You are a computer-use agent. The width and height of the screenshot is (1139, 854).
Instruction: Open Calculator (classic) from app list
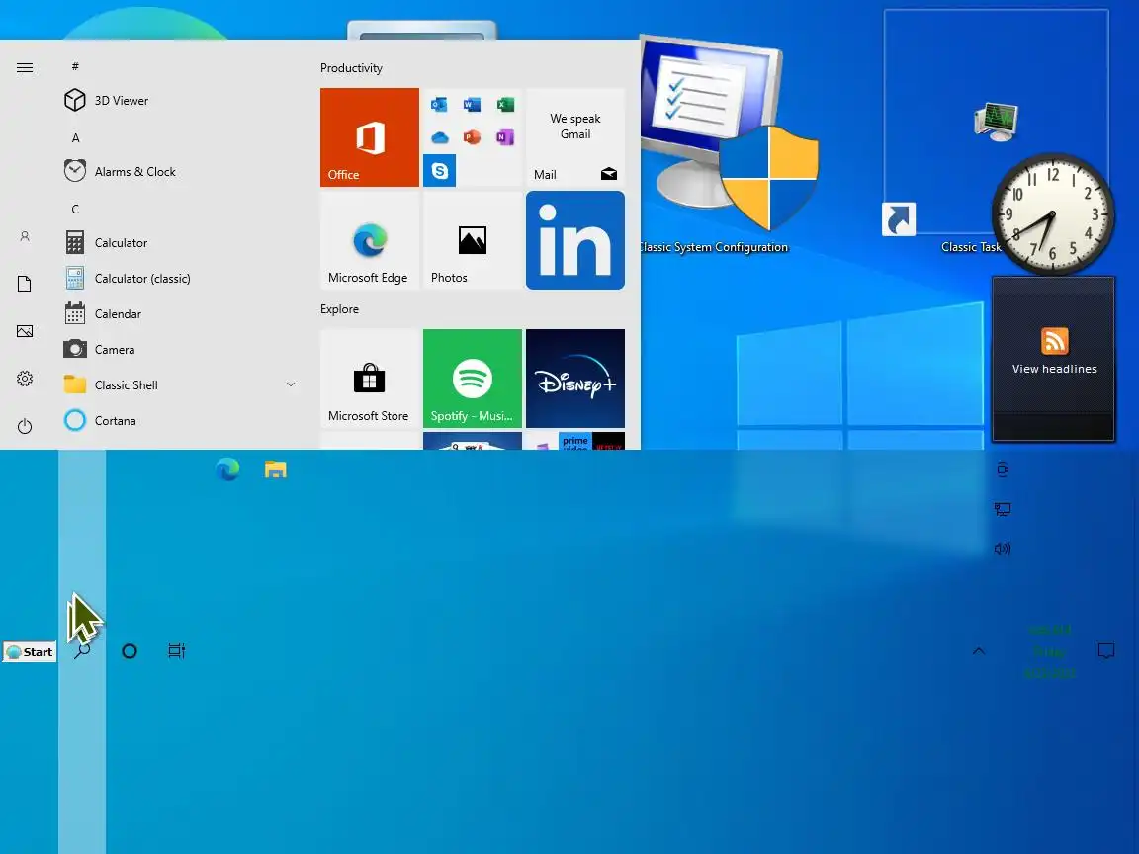[182, 278]
